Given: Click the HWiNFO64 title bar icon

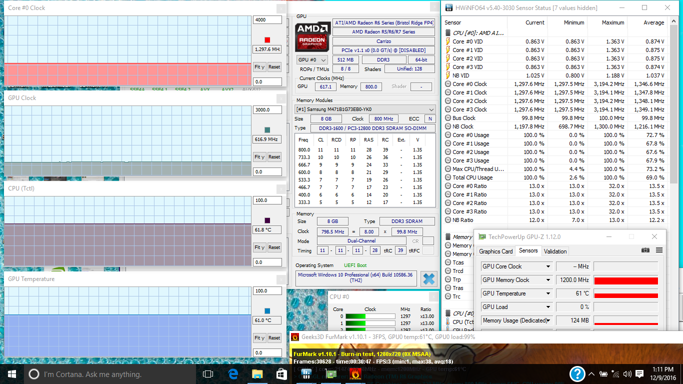Looking at the screenshot, I should pyautogui.click(x=448, y=7).
